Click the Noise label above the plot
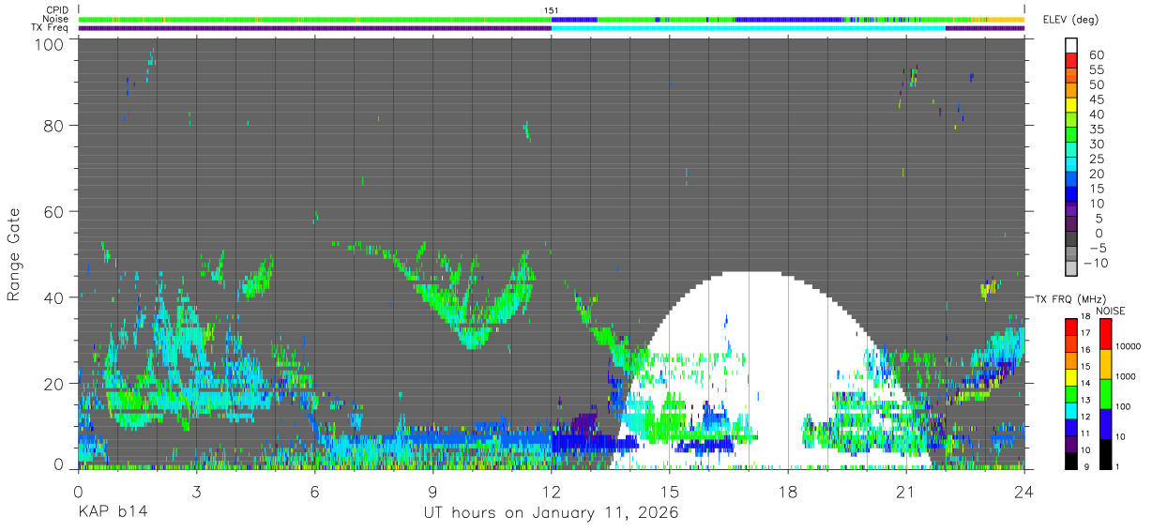The height and width of the screenshot is (532, 1152). (x=56, y=19)
